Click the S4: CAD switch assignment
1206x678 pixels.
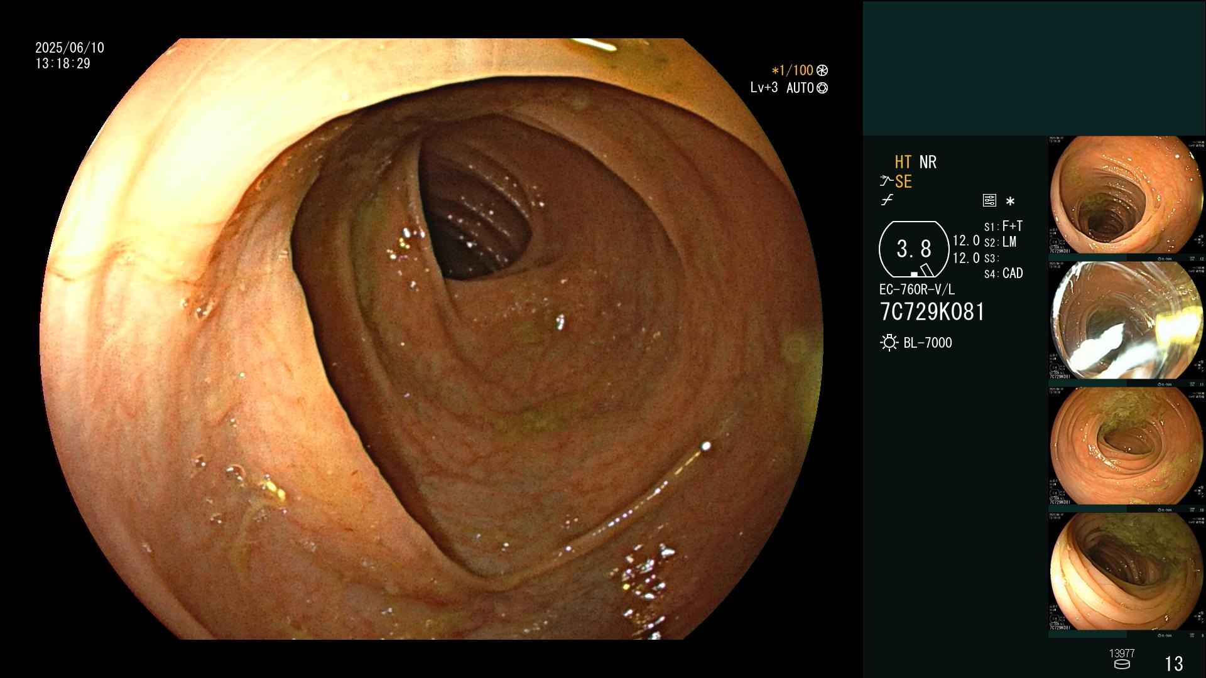coord(1003,273)
